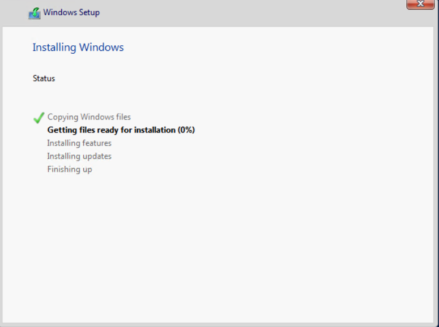This screenshot has width=439, height=327.
Task: Select the "Installing updates" step
Action: point(79,156)
